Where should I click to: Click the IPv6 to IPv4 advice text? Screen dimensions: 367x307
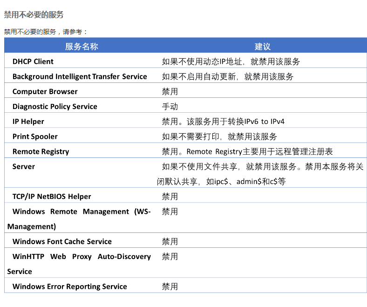[x=223, y=122]
